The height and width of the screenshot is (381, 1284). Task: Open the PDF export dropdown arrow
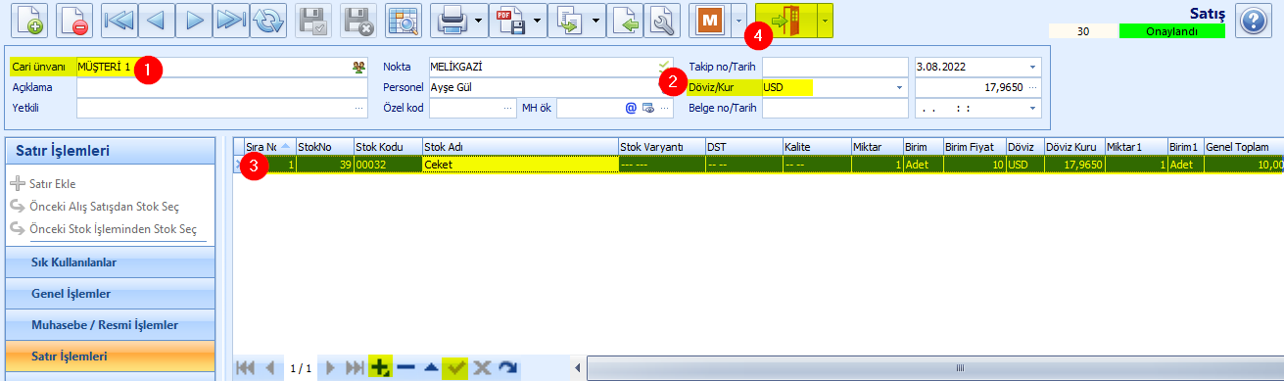coord(537,21)
